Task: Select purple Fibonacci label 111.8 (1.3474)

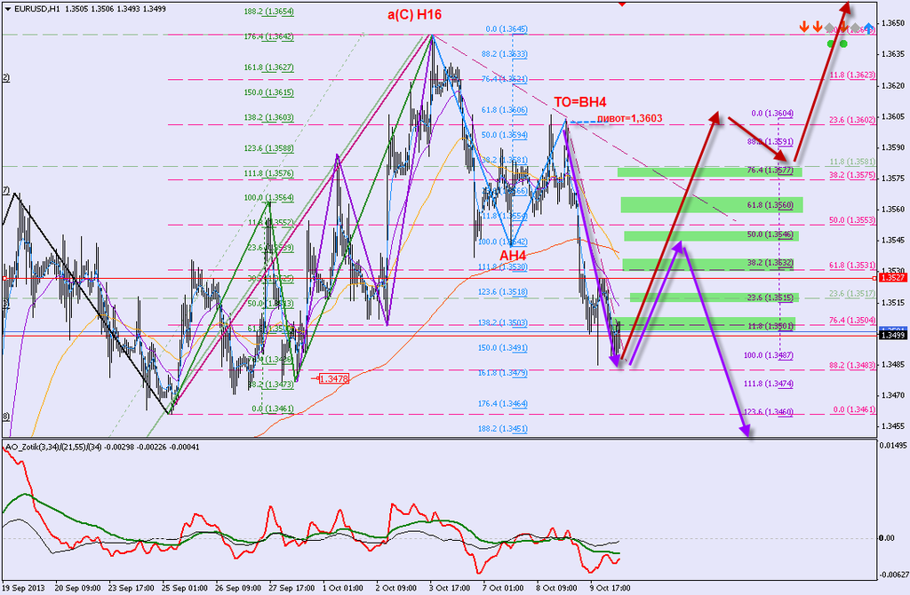Action: [x=769, y=384]
